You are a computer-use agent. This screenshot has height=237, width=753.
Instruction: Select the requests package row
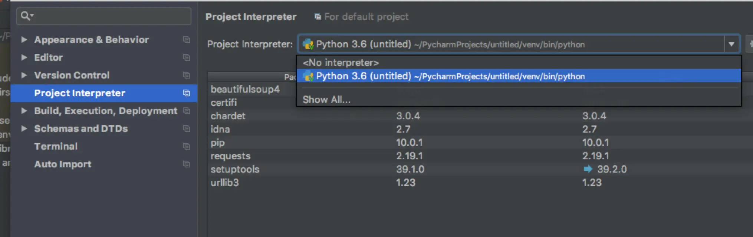click(x=230, y=156)
